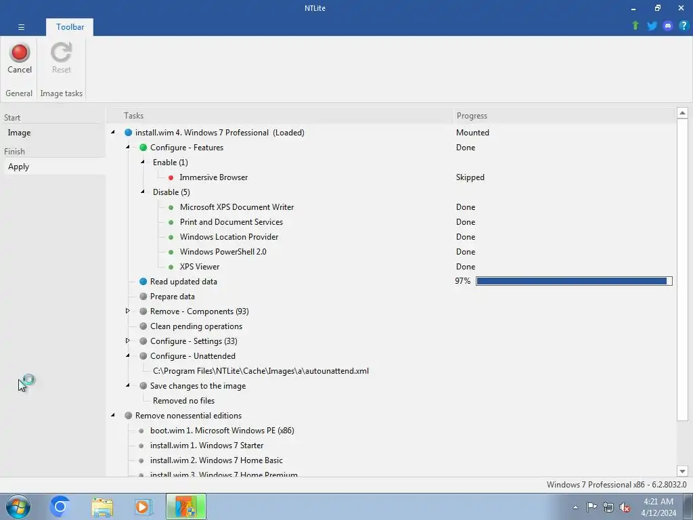Image resolution: width=693 pixels, height=520 pixels.
Task: Click the scroll down arrow of task list
Action: (x=682, y=471)
